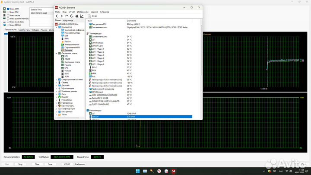
Task: Open Имя компьютера tree item
Action: tap(72, 33)
